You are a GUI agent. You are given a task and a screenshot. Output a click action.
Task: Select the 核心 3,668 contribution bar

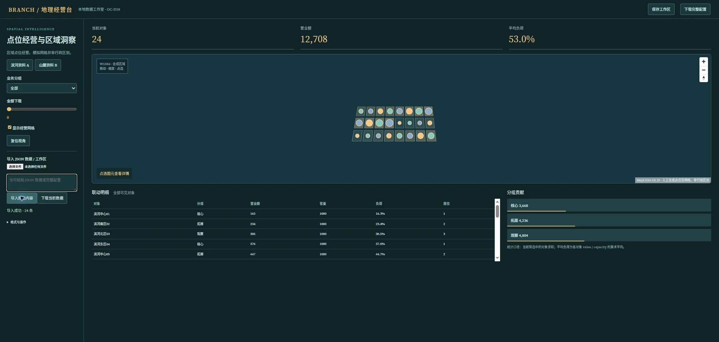pos(609,205)
